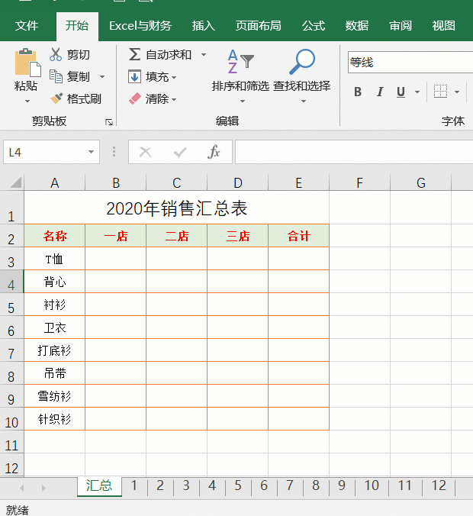Switch to the 开始 Home tab

(x=77, y=26)
